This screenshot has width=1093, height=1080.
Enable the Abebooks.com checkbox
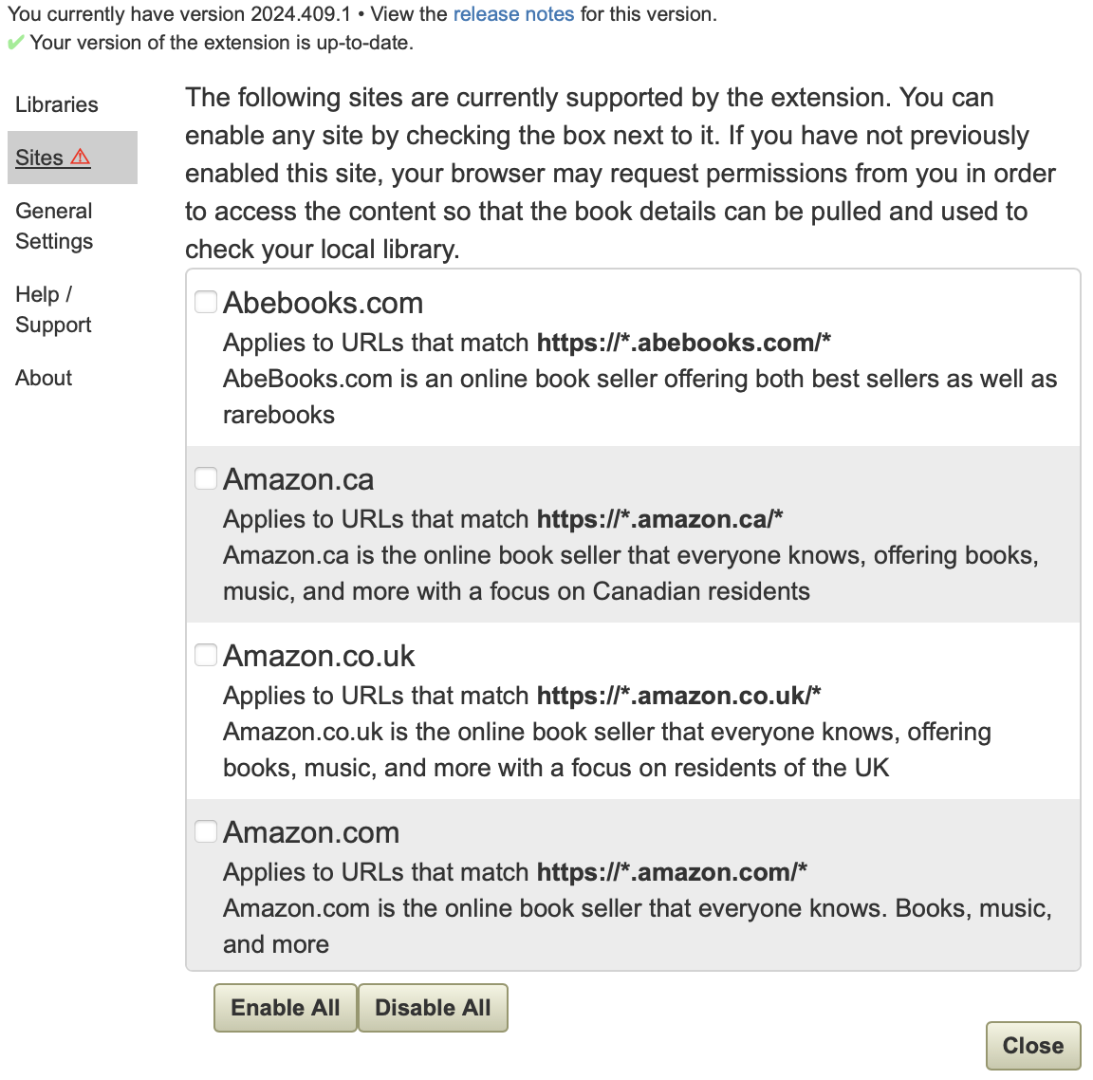[205, 301]
